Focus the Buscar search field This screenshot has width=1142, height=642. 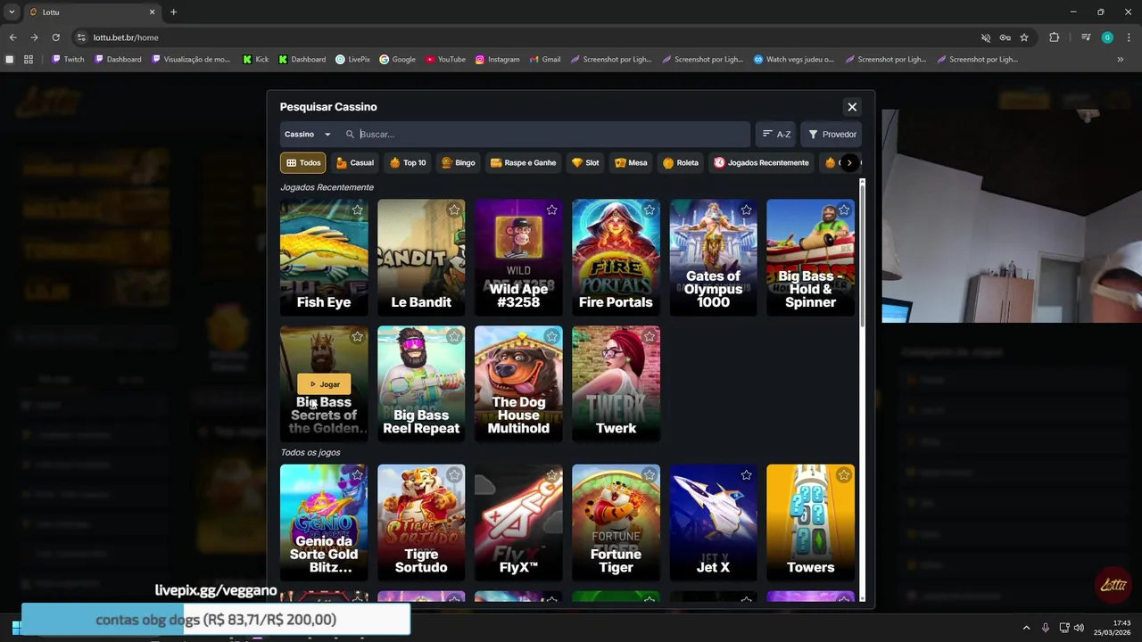click(546, 135)
